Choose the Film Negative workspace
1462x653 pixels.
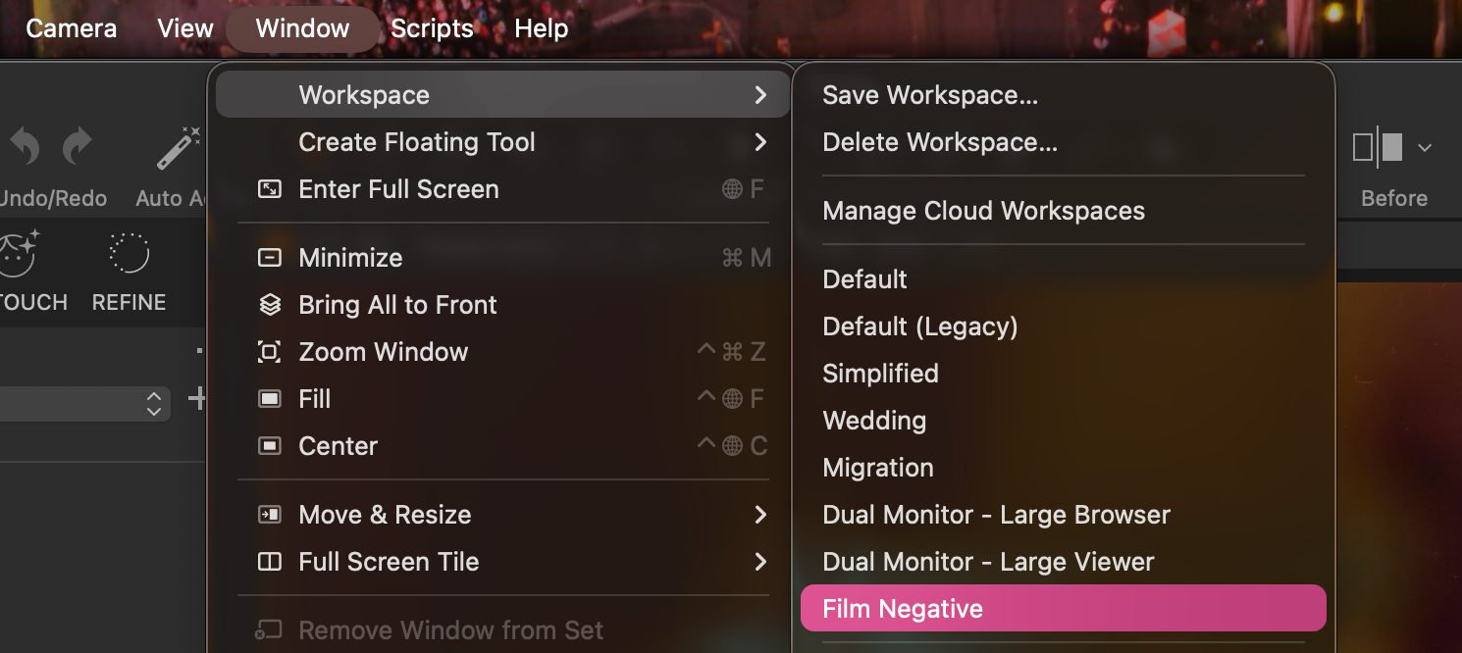click(x=903, y=609)
